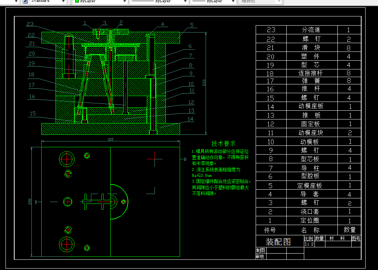Click 螺钉 in parts list row 15
This screenshot has width=378, height=270.
pyautogui.click(x=310, y=98)
